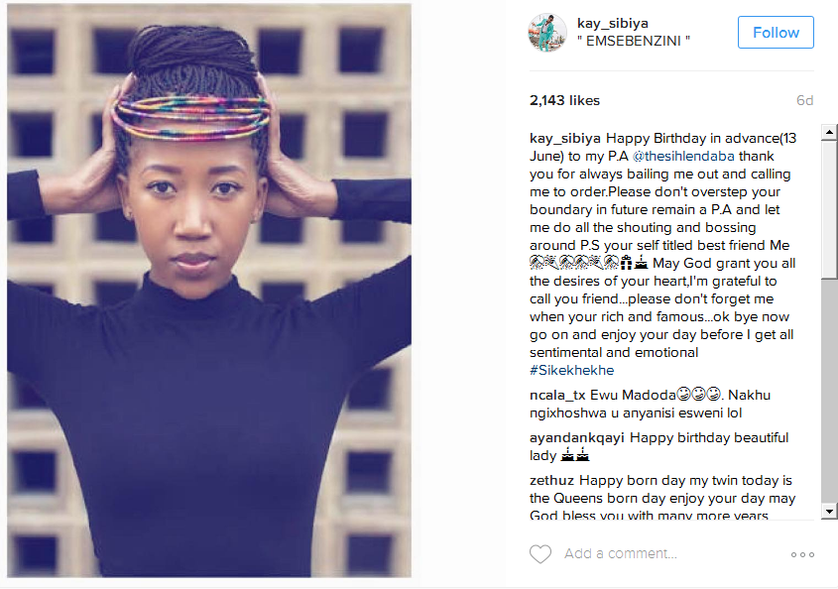Open the three-dots more options menu

click(802, 555)
